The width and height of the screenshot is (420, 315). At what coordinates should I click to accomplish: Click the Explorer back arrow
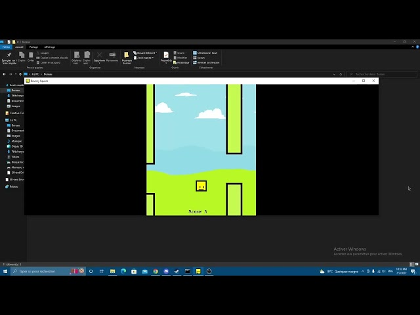(x=5, y=74)
